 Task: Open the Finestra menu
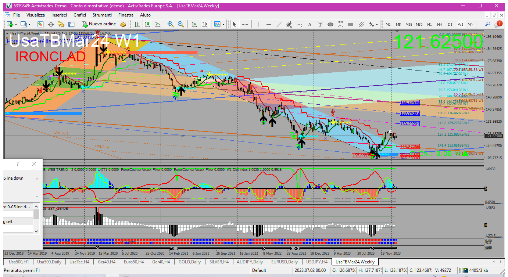tap(126, 15)
